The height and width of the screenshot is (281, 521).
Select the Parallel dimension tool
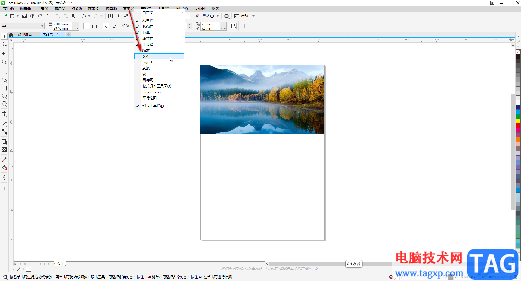4,124
